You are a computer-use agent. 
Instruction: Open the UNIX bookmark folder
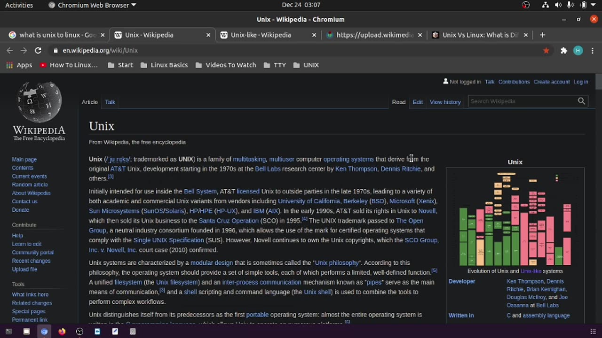pos(306,65)
